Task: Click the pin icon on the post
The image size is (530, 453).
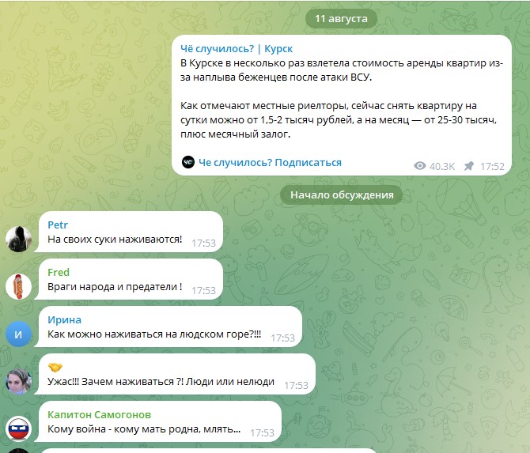Action: [469, 166]
